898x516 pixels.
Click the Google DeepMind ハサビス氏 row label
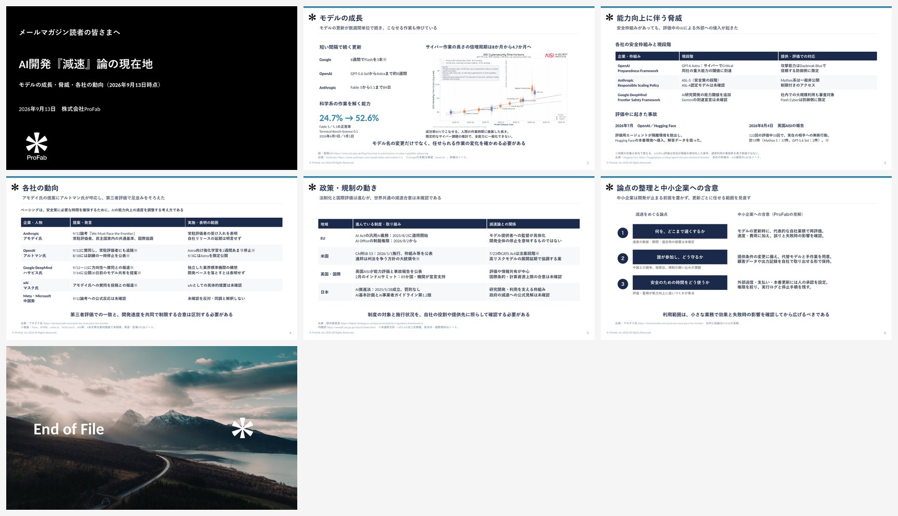click(x=37, y=270)
